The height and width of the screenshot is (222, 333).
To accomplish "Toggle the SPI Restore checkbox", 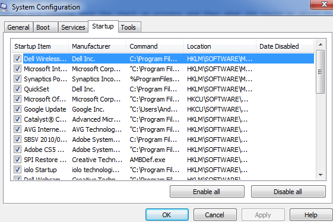I will coord(17,160).
